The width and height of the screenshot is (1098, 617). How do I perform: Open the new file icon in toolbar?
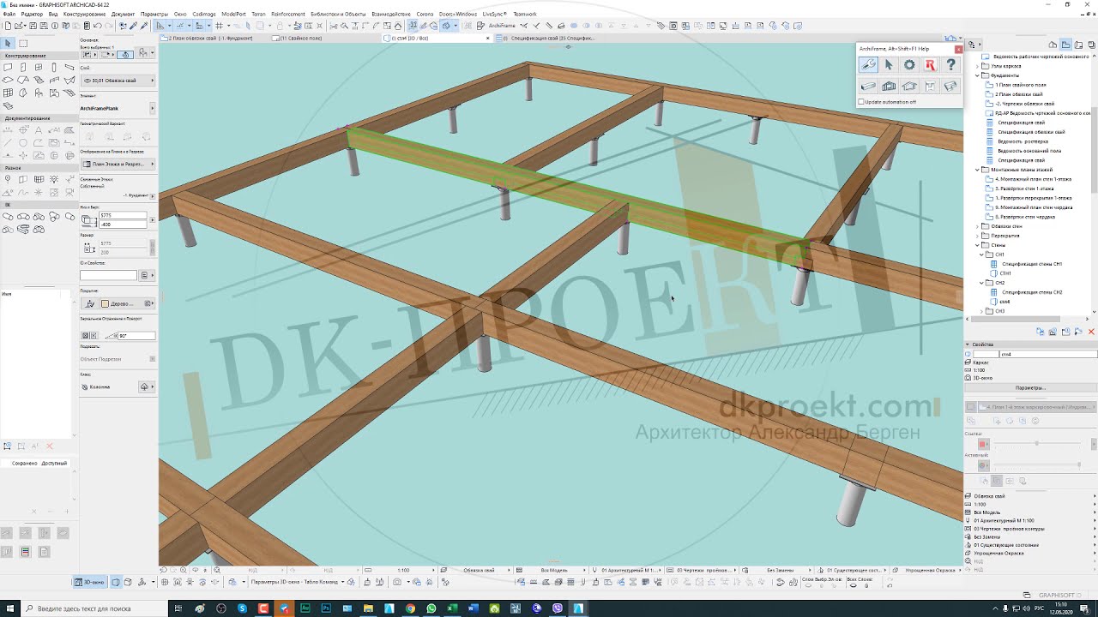tap(6, 26)
